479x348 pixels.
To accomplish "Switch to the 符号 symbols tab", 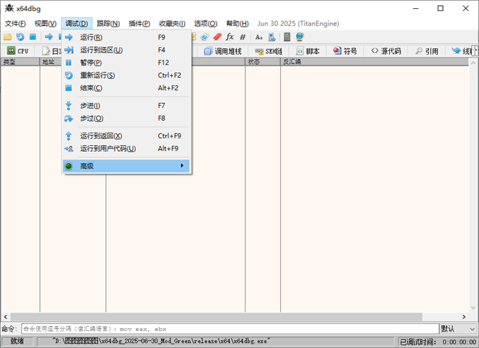I will pos(345,51).
